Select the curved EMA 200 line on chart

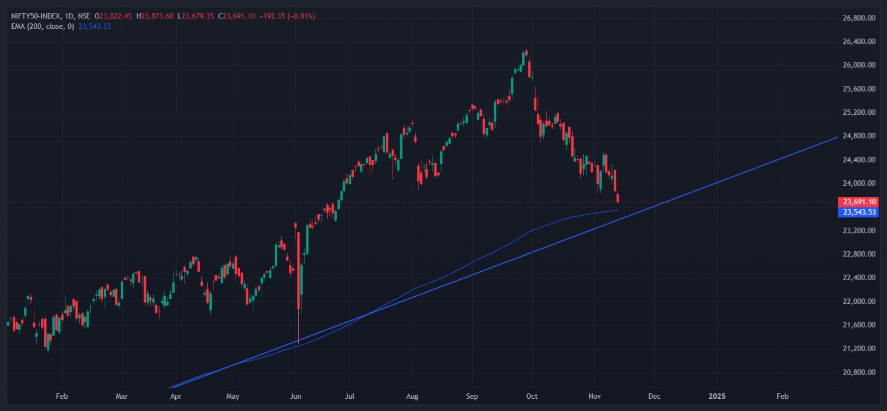[554, 222]
